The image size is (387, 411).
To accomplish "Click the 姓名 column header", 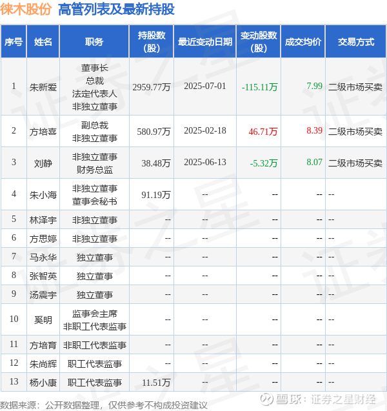I will tap(43, 42).
